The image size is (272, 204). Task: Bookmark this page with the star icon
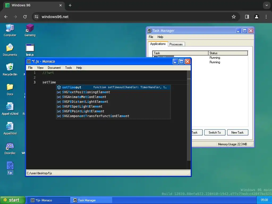234,17
